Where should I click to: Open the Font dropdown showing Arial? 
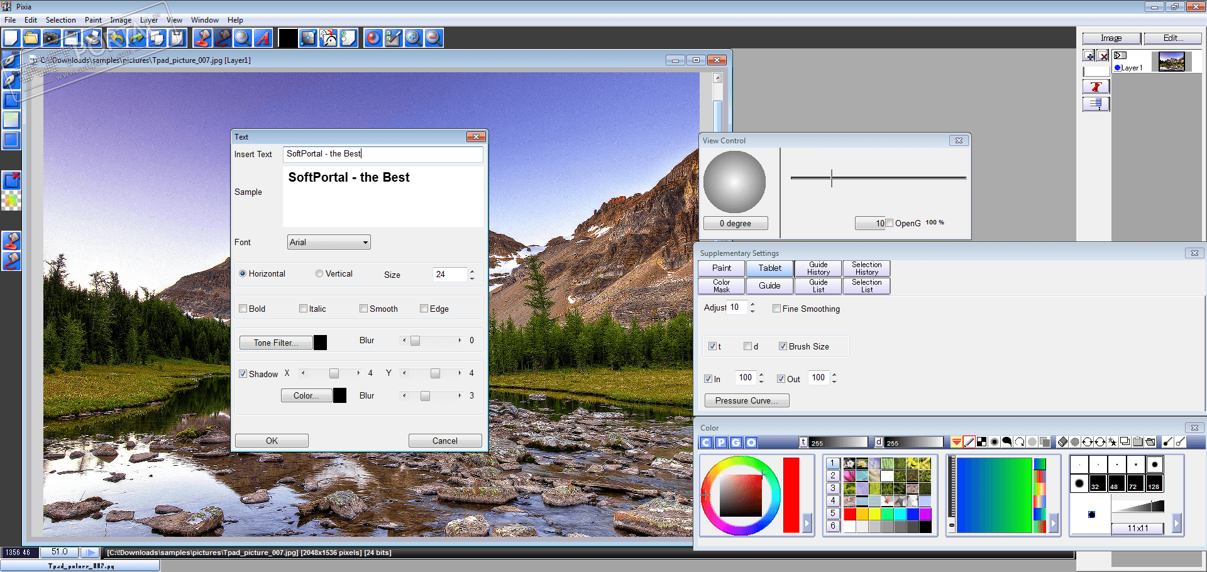tap(329, 242)
